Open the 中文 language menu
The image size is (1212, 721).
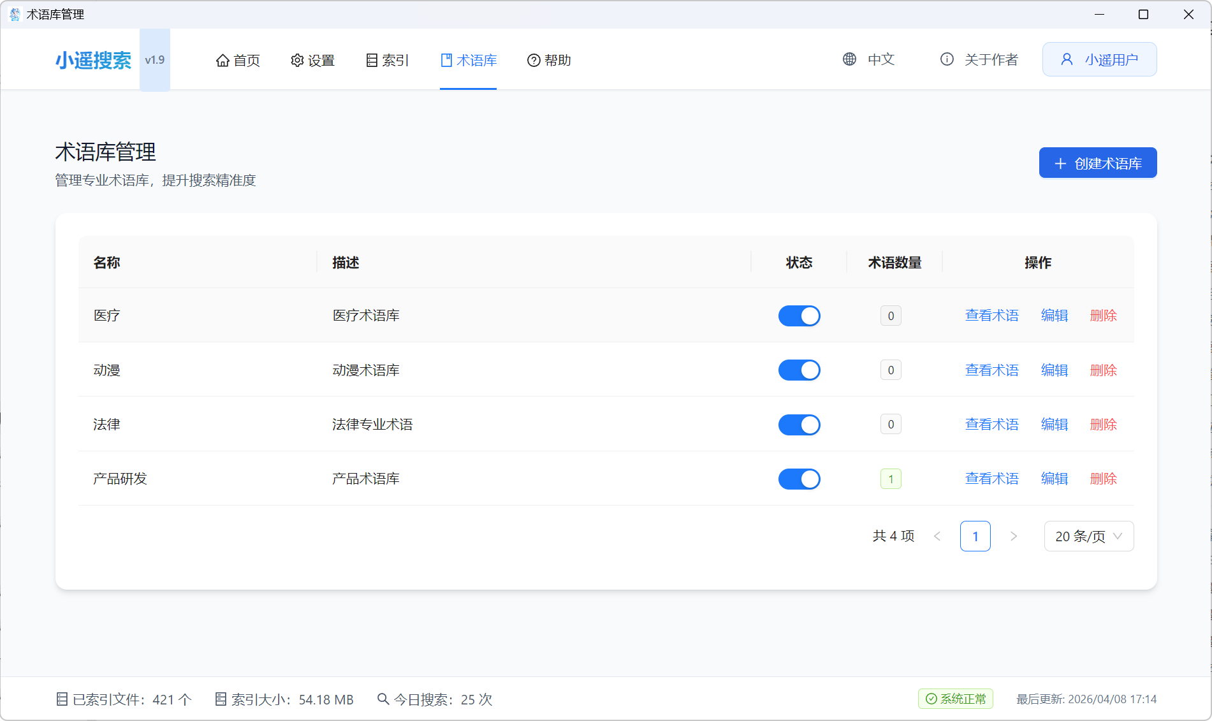click(x=881, y=59)
